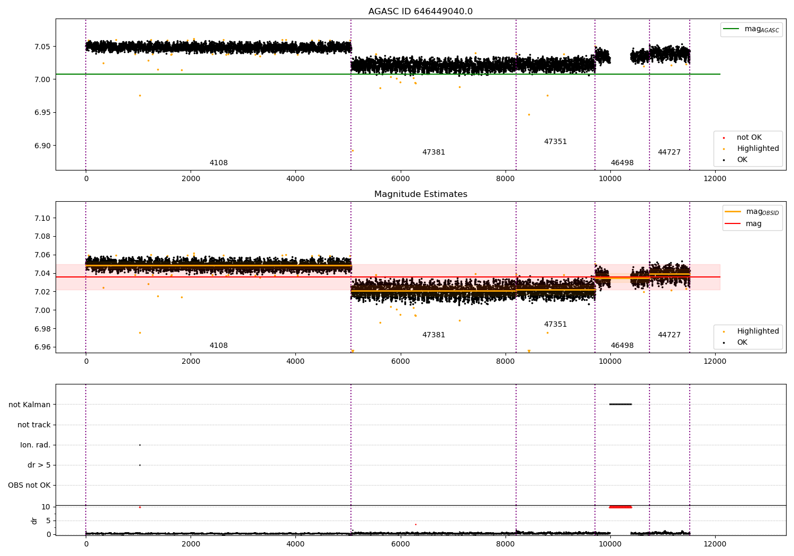Click the lone 'Ion. rad.' marker near 1000
This screenshot has height=556, width=794.
pos(140,445)
